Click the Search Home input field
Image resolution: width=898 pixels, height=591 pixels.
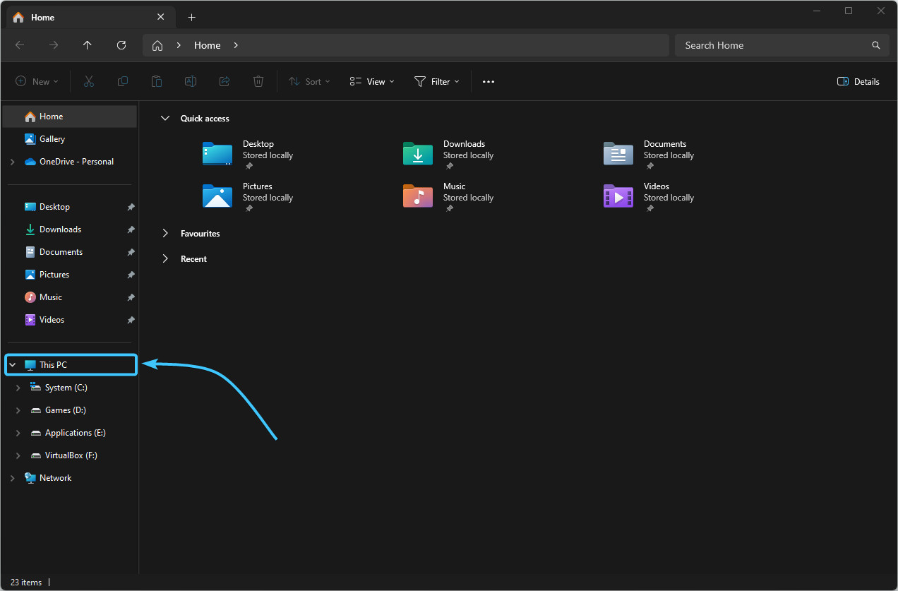point(773,45)
